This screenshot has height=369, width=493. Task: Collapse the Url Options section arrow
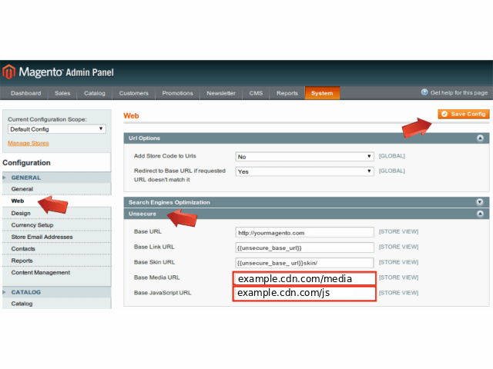click(x=480, y=138)
